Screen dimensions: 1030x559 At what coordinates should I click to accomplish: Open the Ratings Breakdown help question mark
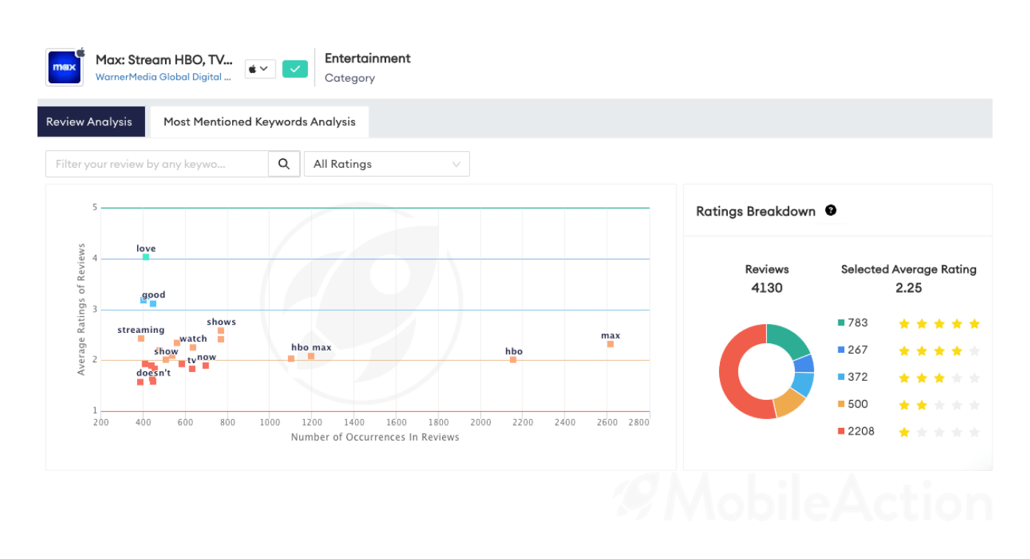(831, 211)
